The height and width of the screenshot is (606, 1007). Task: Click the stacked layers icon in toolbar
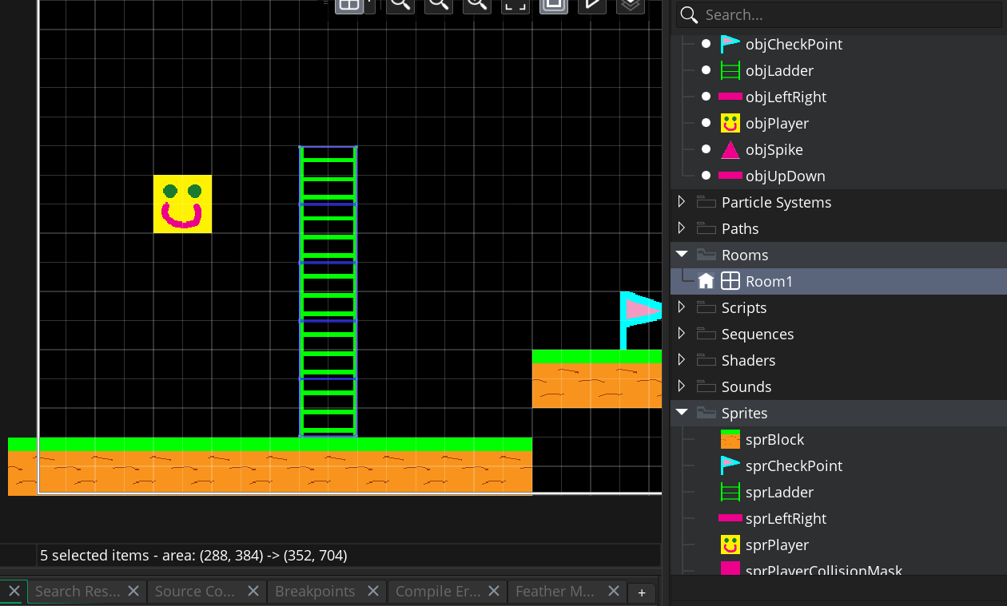630,5
